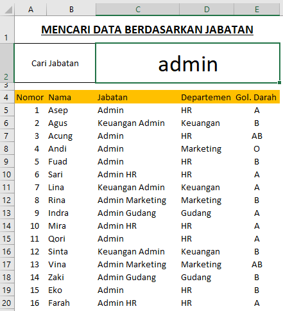The width and height of the screenshot is (283, 311).
Task: Select row 10 header
Action: pyautogui.click(x=7, y=174)
